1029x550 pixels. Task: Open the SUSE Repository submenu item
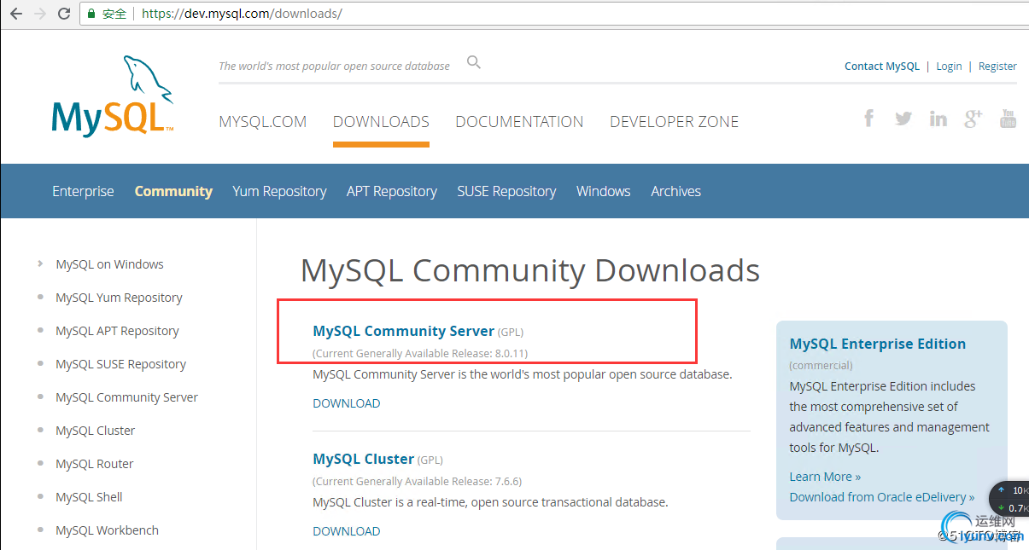pos(506,191)
